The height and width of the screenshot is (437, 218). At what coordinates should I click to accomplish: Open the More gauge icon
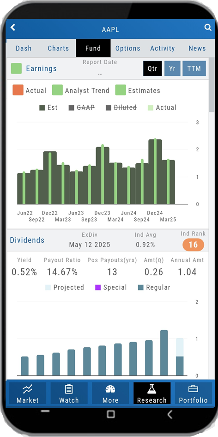(110, 389)
